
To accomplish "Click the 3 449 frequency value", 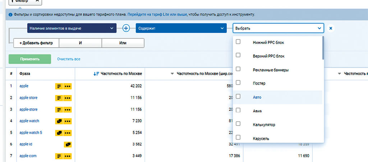I will 137,156.
